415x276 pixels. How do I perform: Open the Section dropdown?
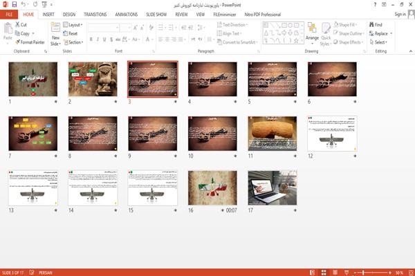coord(73,42)
